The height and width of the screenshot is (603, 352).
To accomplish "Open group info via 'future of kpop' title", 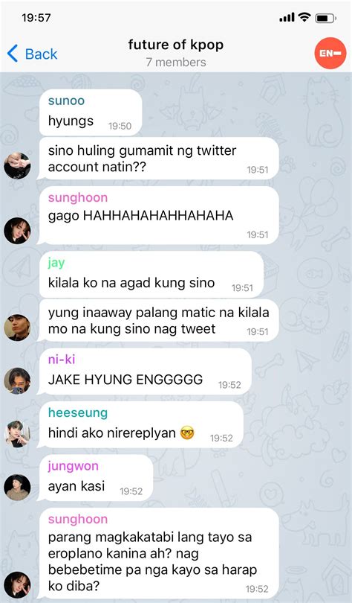I will tap(175, 45).
